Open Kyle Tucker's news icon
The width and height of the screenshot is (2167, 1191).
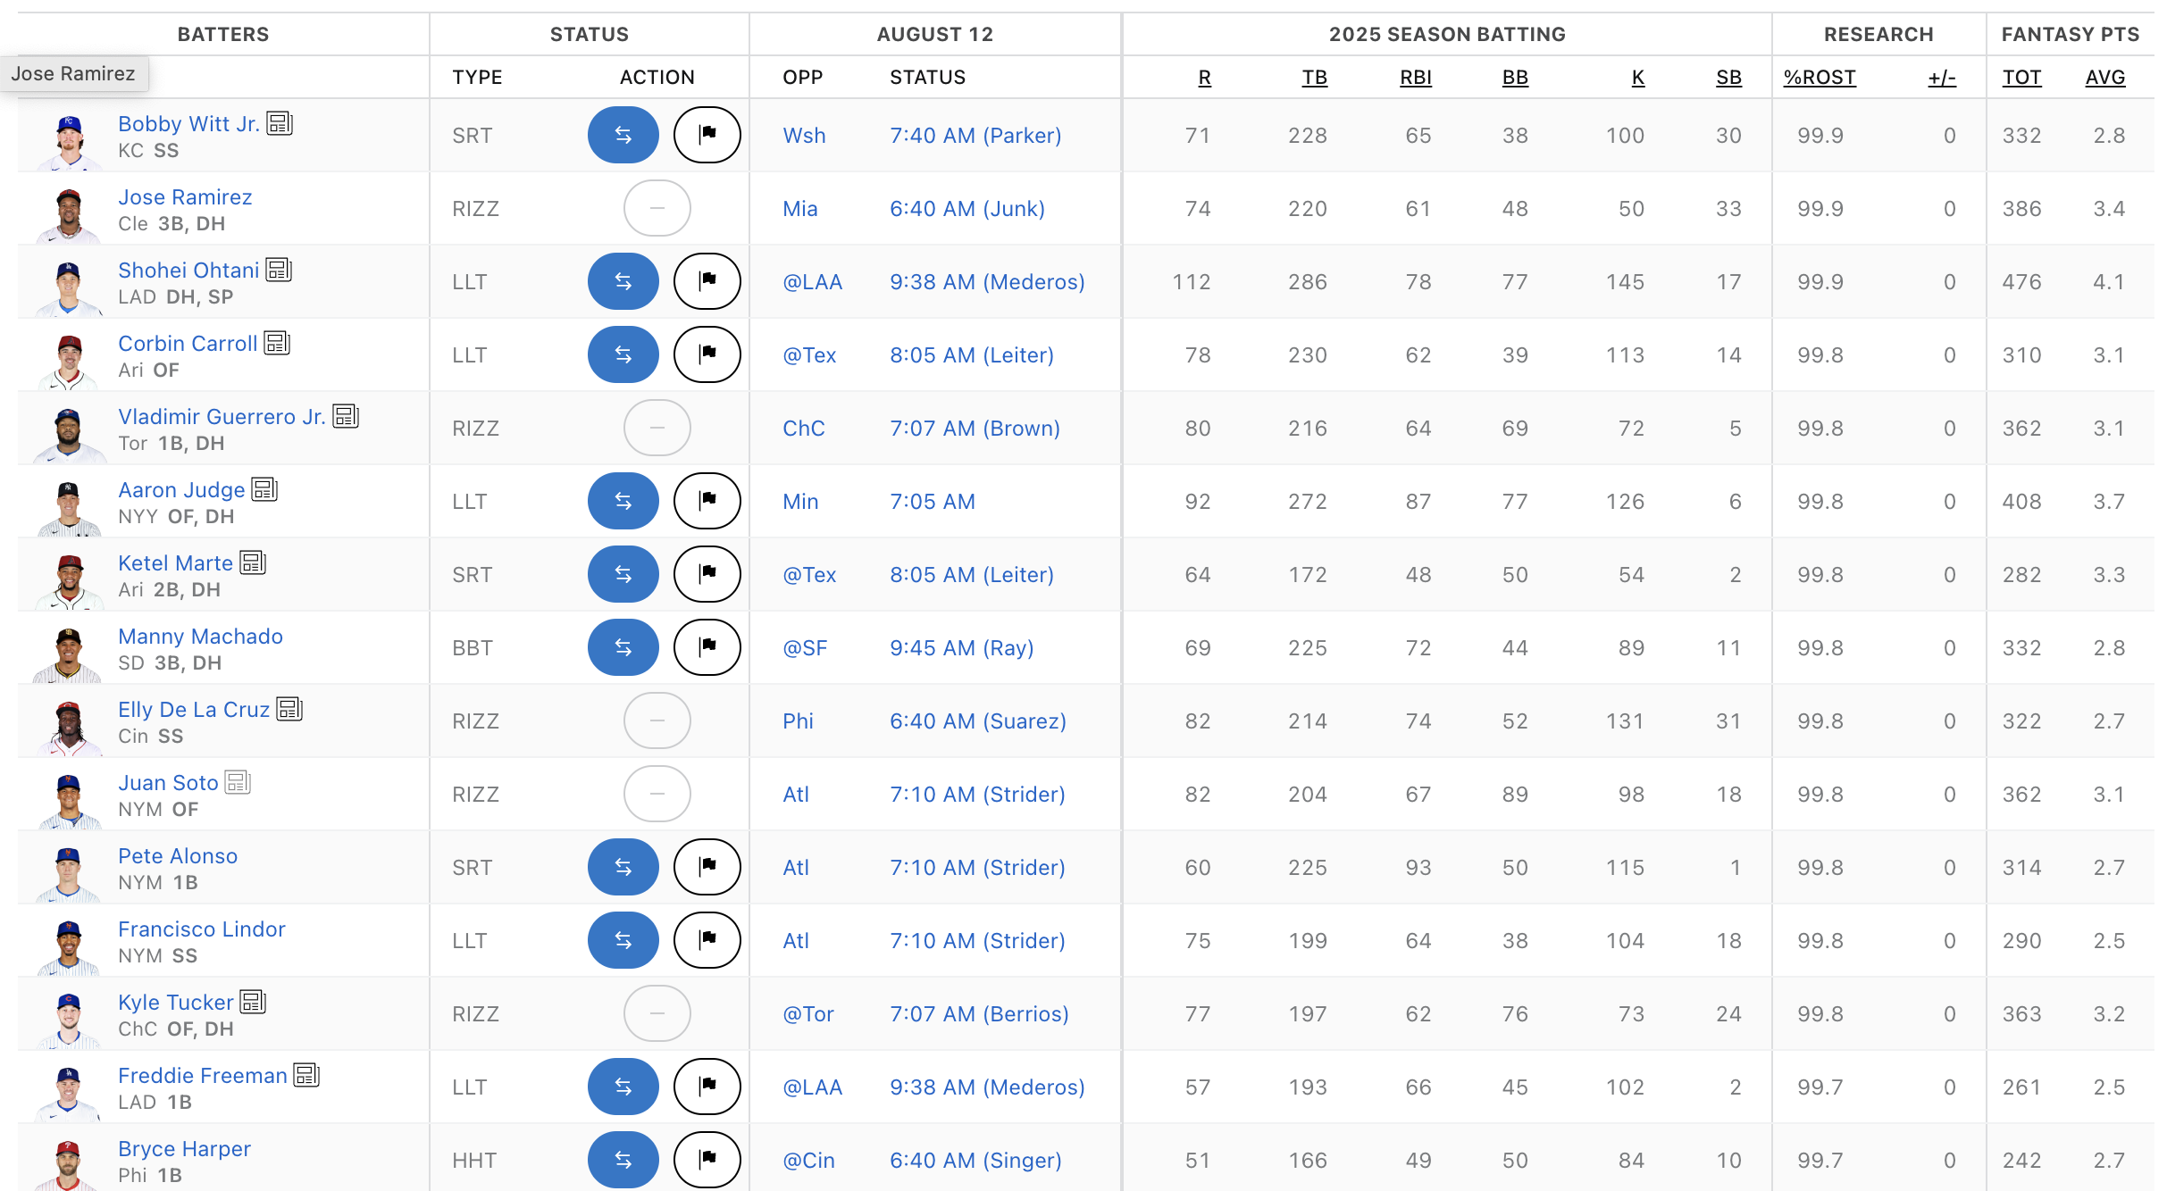point(253,1001)
